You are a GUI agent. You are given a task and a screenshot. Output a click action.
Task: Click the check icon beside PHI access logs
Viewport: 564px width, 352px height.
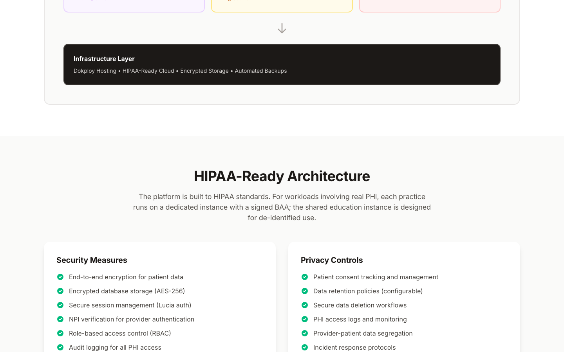(305, 319)
